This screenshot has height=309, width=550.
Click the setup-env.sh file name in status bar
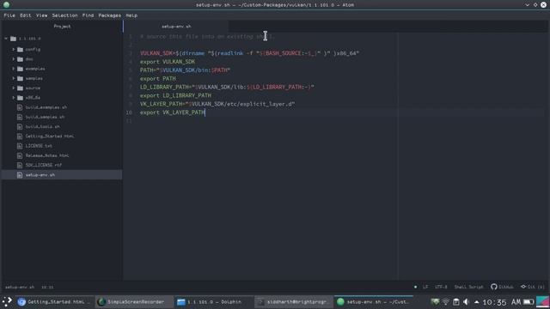(x=20, y=287)
